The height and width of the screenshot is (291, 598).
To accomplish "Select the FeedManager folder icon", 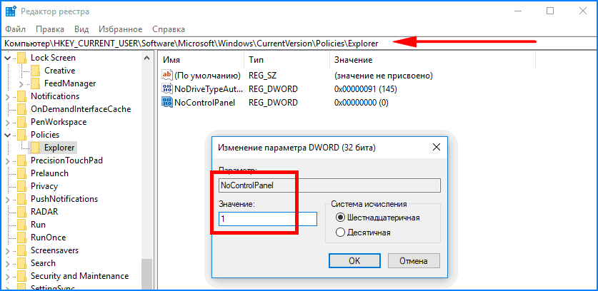I will 35,83.
